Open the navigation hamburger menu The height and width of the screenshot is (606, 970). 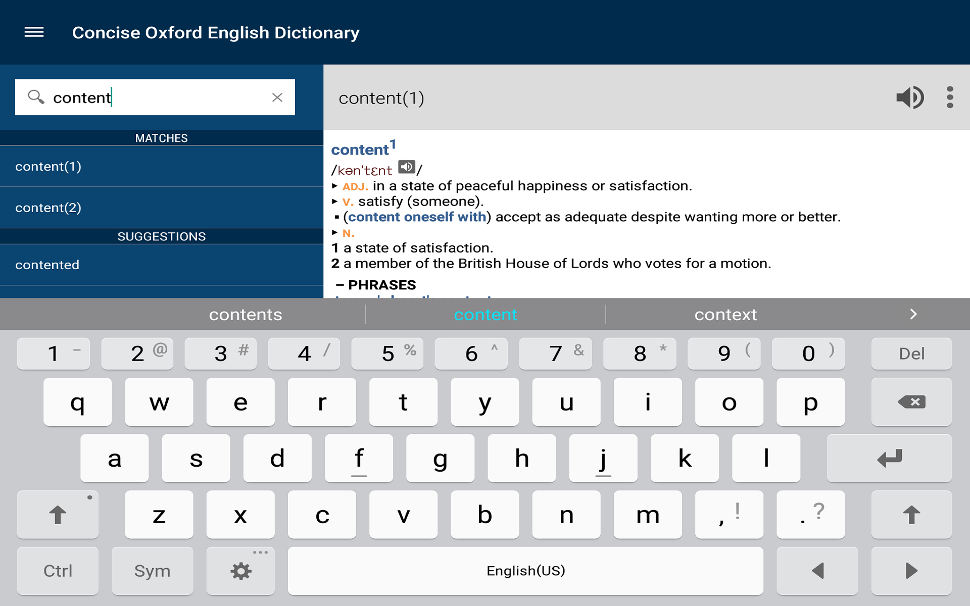coord(34,32)
